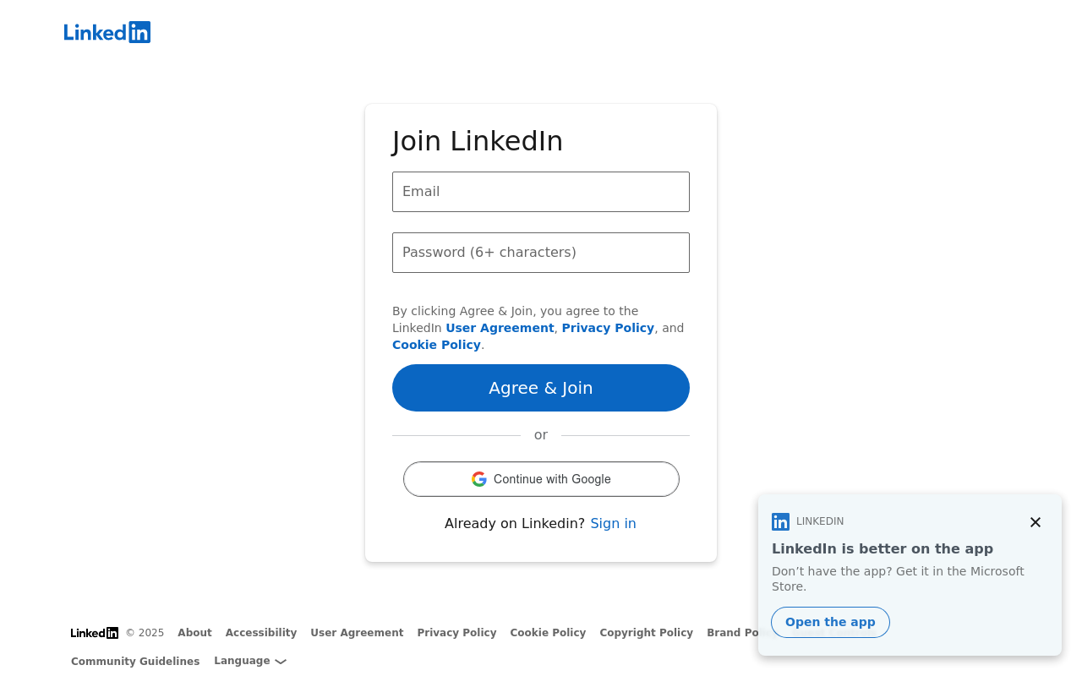Open the User Agreement link in the form

point(500,328)
